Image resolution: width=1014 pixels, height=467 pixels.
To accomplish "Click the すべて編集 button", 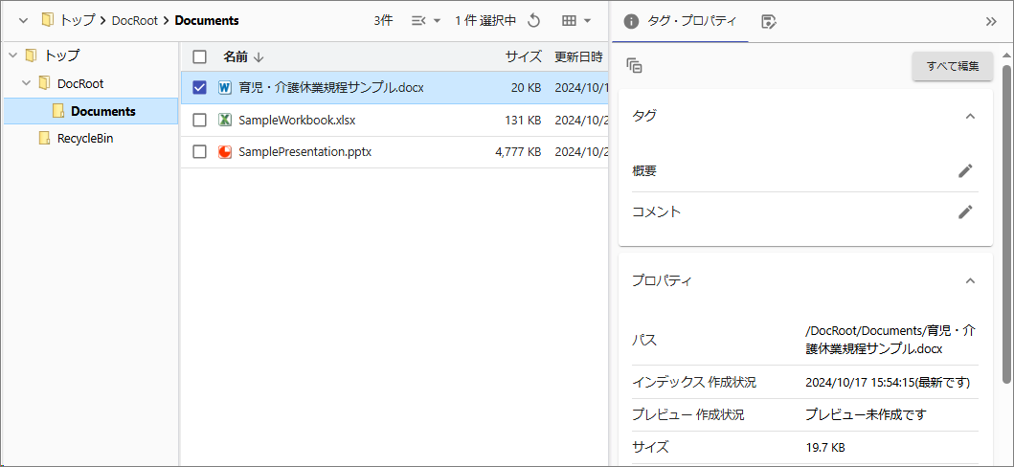I will 952,66.
